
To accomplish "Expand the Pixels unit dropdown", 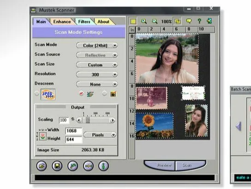I will pos(100,135).
